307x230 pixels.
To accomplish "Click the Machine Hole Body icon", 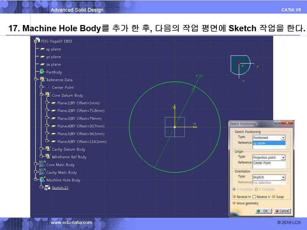I will (x=42, y=180).
